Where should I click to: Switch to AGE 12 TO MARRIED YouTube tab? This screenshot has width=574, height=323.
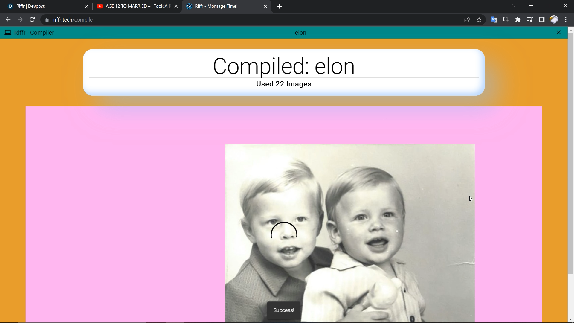click(135, 6)
